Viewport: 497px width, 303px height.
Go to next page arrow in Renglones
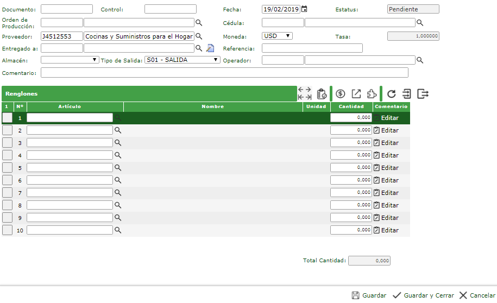(309, 90)
